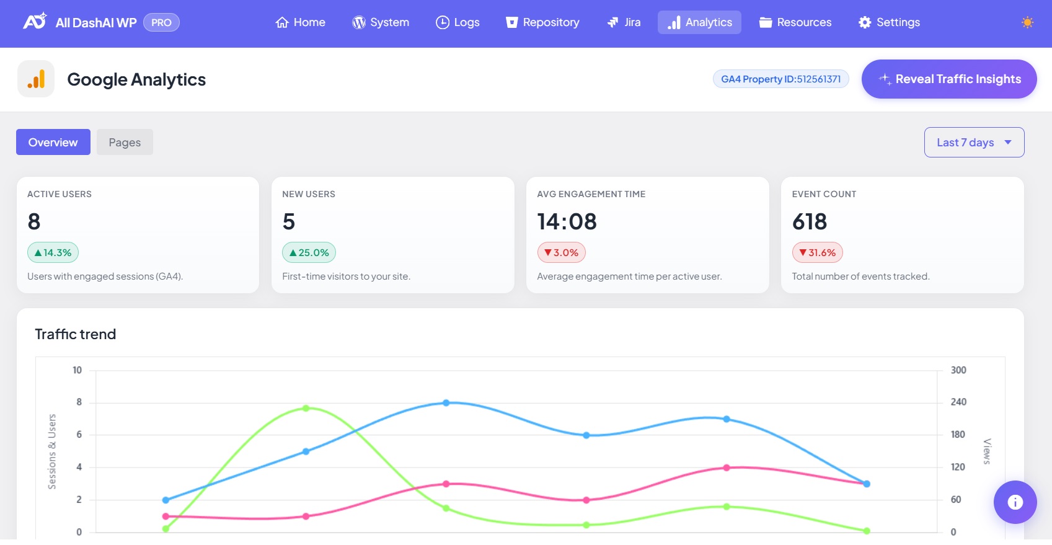This screenshot has height=545, width=1052.
Task: Click the Google Analytics bar chart icon
Action: click(x=36, y=79)
